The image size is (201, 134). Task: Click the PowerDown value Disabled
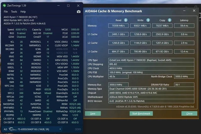click(48, 111)
